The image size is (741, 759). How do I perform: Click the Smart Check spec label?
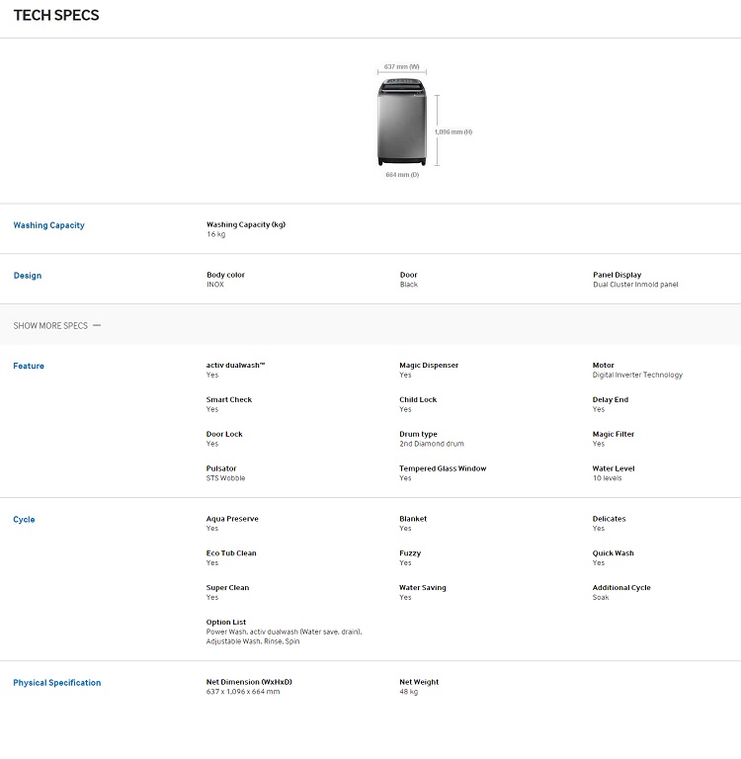coord(229,400)
